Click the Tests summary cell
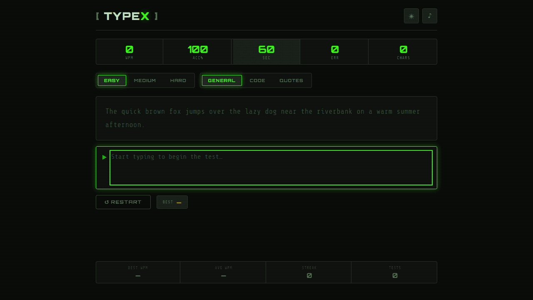The image size is (533, 300). 395,272
